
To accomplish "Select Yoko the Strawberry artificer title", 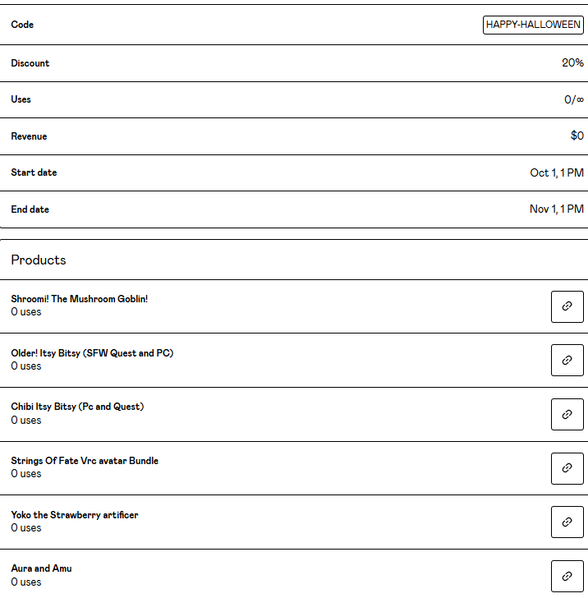I will point(75,515).
